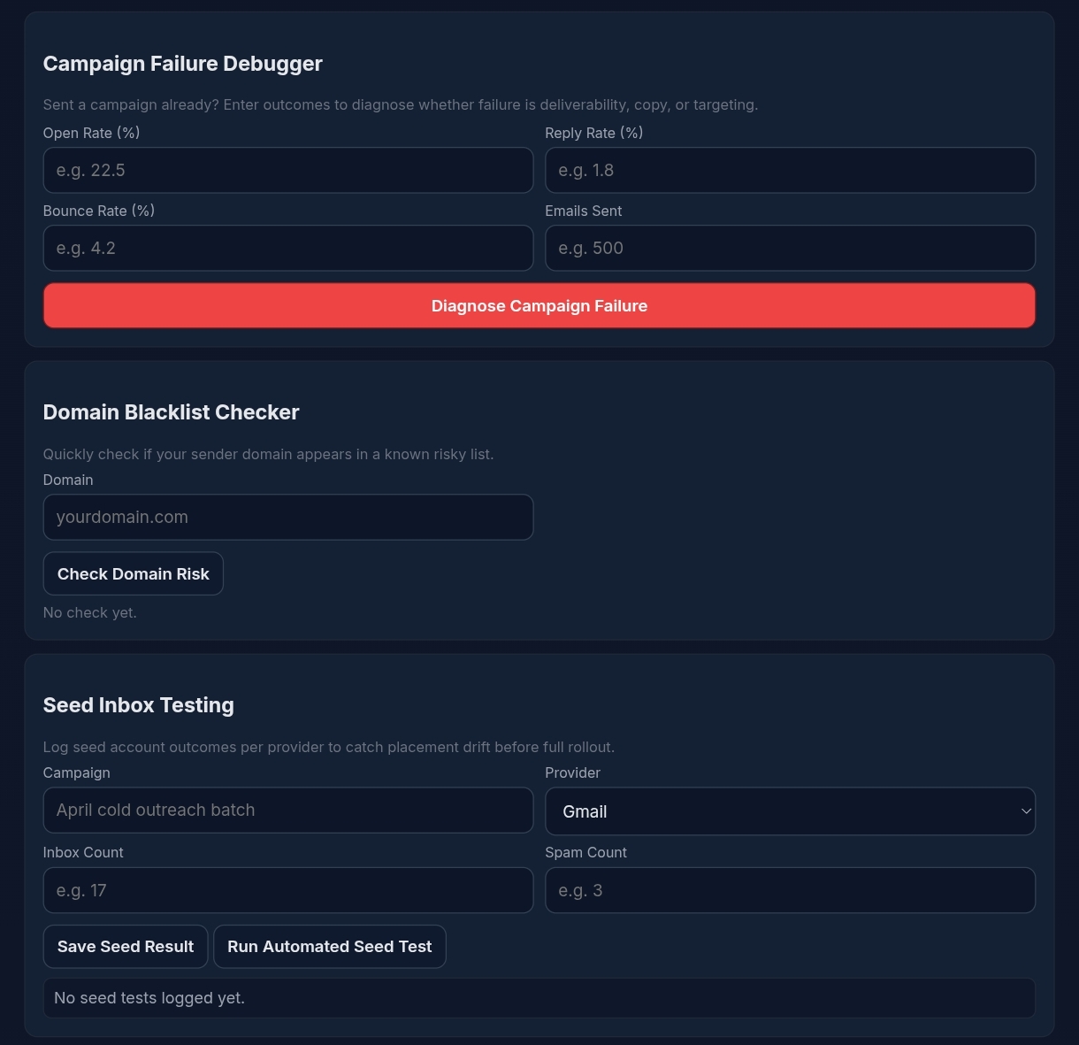Focus the Domain input showing yourdomain.com
Viewport: 1079px width, 1045px height.
click(287, 517)
